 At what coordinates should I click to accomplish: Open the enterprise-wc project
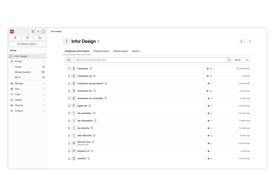pos(85,91)
